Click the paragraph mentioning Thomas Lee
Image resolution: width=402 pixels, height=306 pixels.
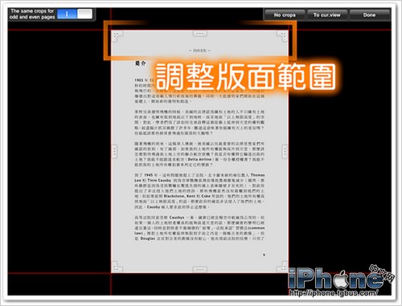coord(199,191)
